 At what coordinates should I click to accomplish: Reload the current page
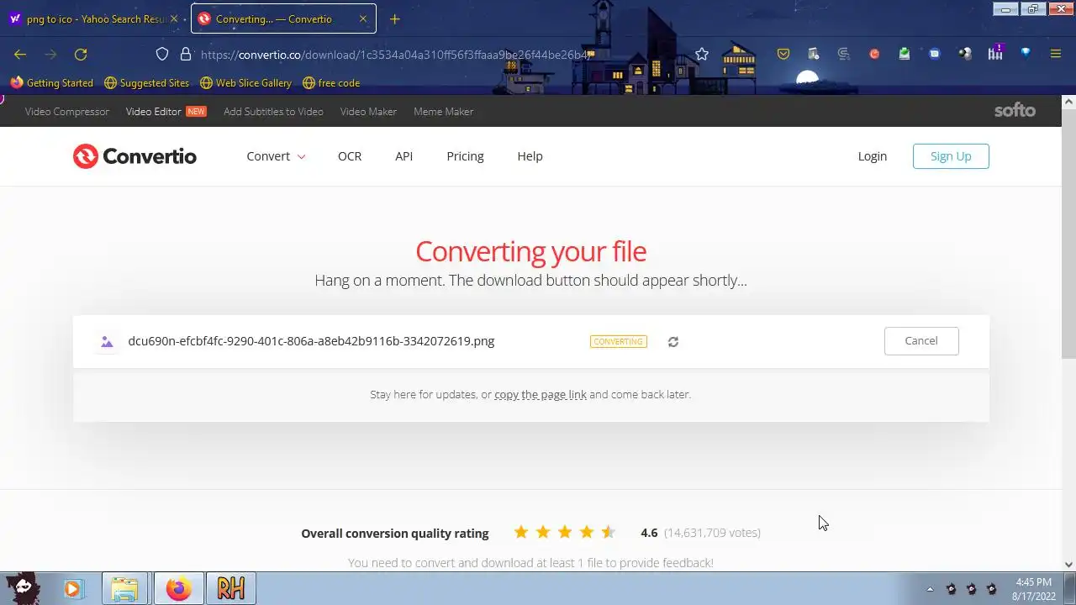coord(81,54)
